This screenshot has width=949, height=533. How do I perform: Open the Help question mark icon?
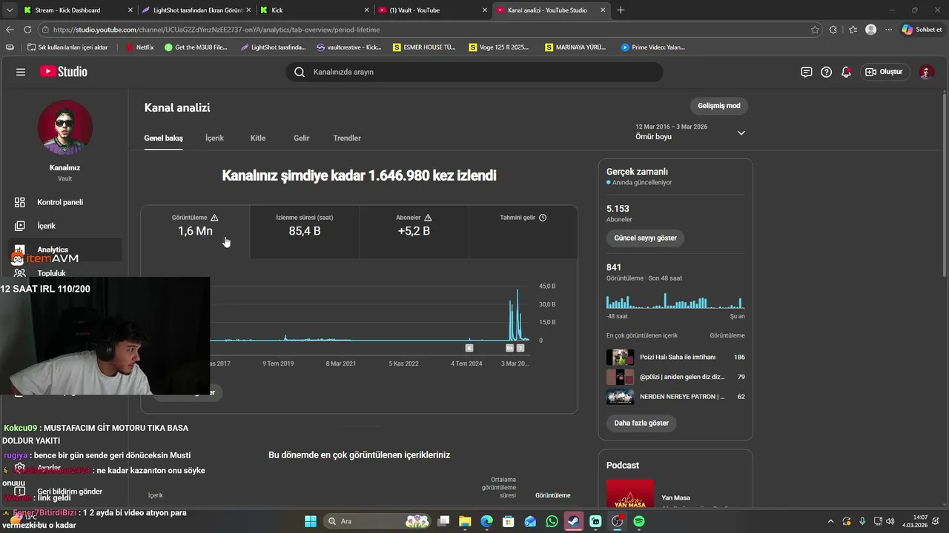[827, 72]
